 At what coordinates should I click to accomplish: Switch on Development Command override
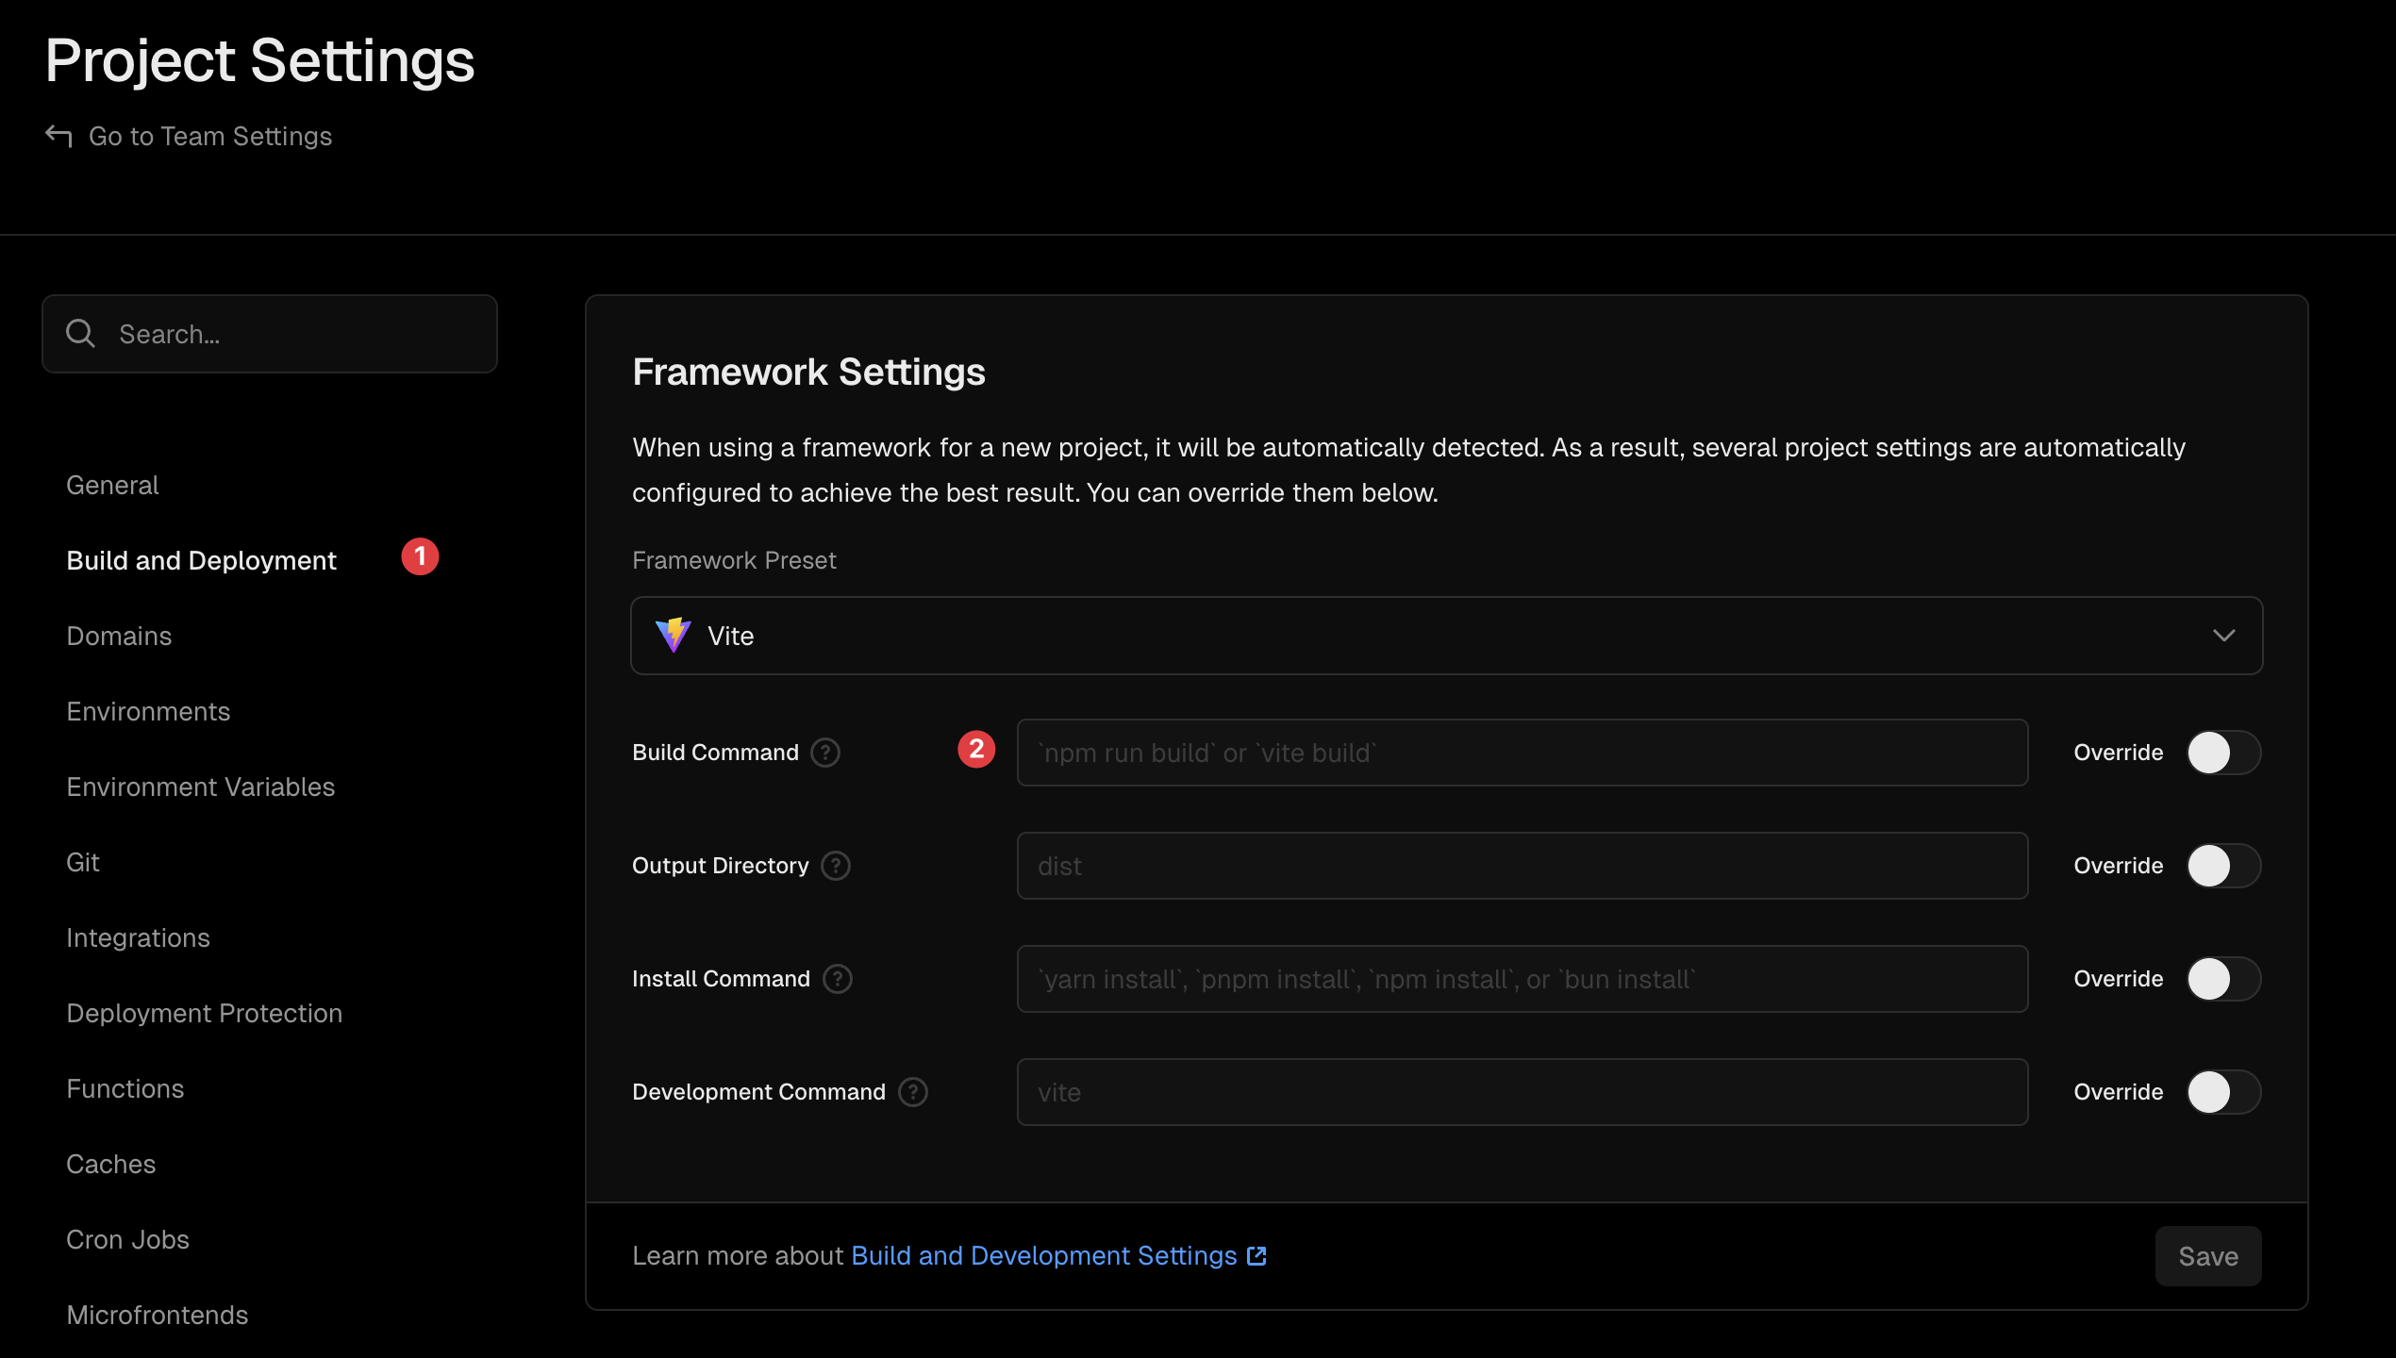tap(2223, 1092)
